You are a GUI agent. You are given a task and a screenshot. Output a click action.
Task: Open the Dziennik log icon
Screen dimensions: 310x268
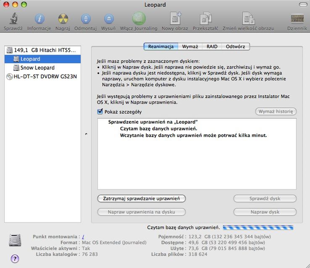click(x=297, y=19)
